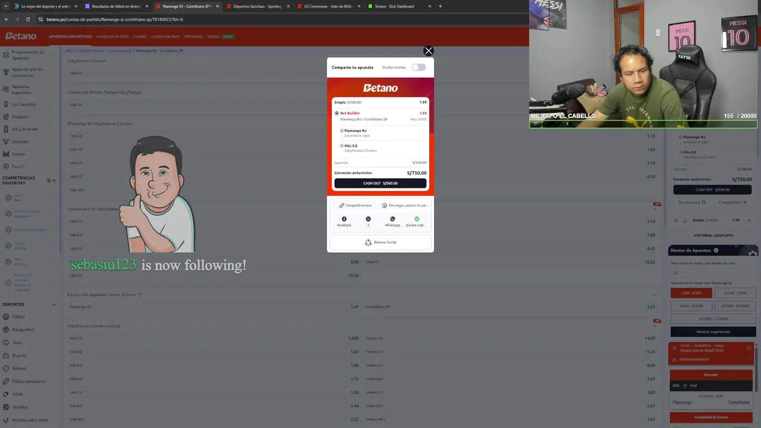Open VIRTUALES menu item
The height and width of the screenshot is (428, 761).
click(x=193, y=37)
